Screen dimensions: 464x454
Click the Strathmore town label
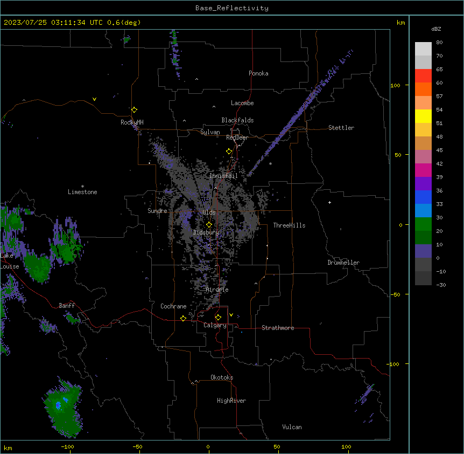(x=278, y=328)
